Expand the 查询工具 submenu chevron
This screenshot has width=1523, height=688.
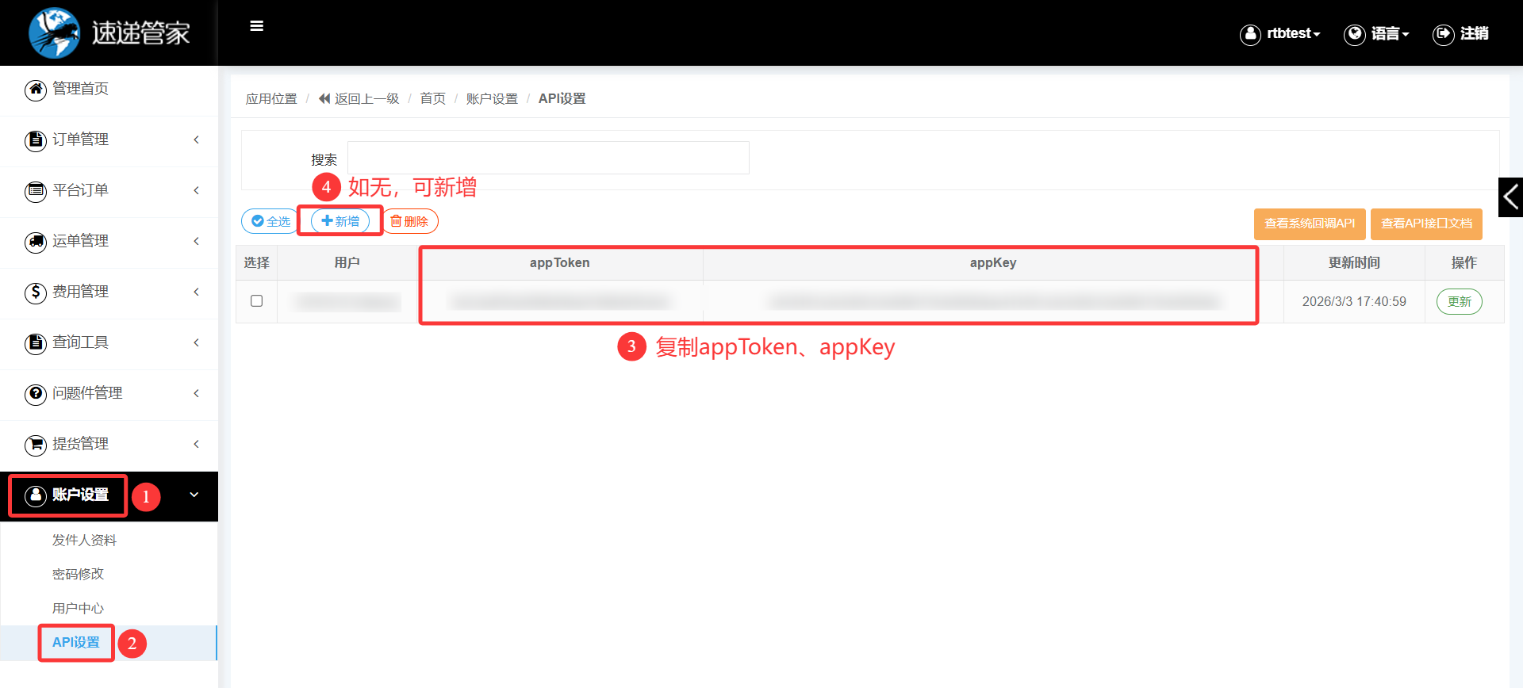pos(196,342)
